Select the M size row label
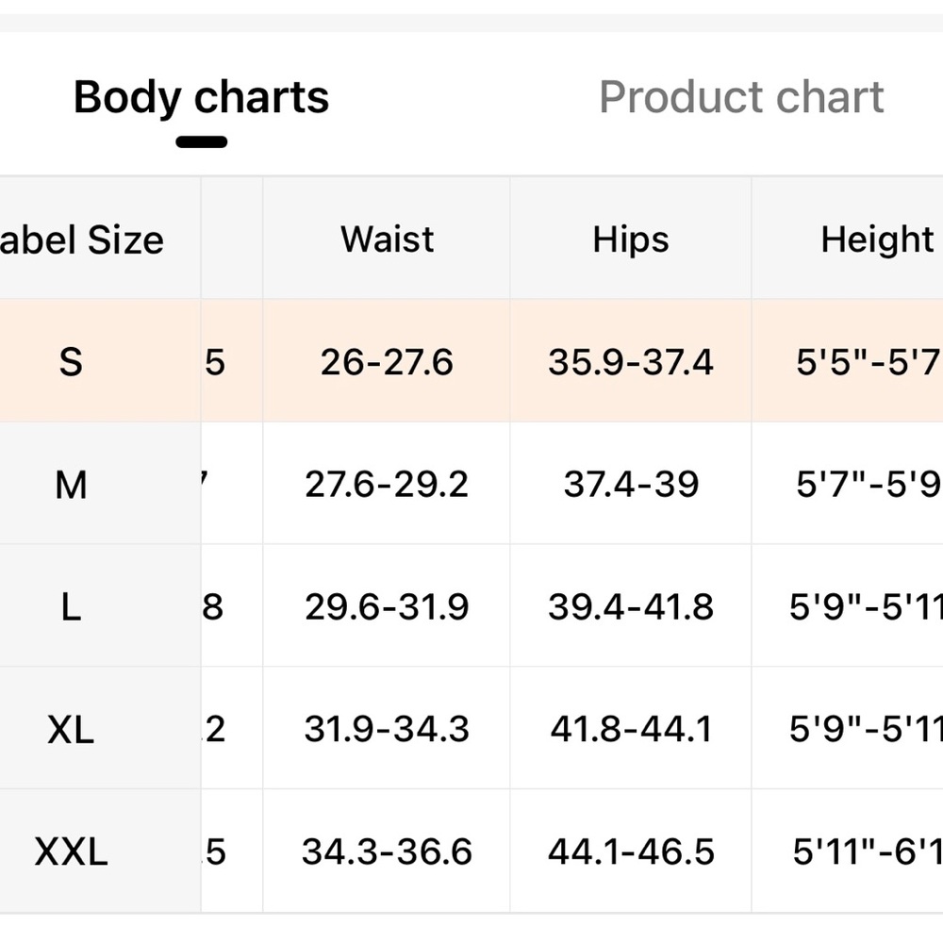This screenshot has width=943, height=943. click(71, 485)
